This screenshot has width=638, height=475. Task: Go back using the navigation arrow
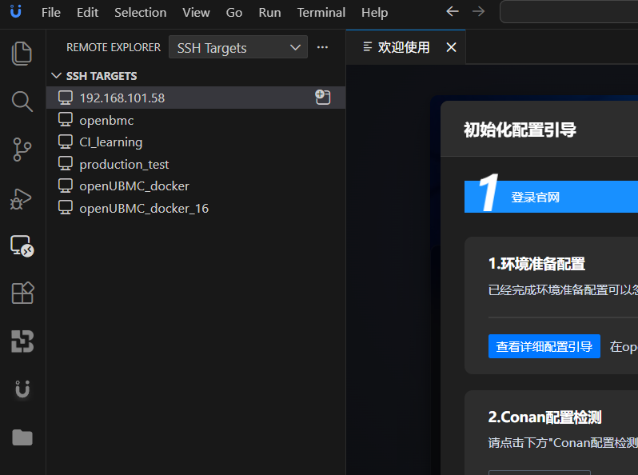coord(453,12)
